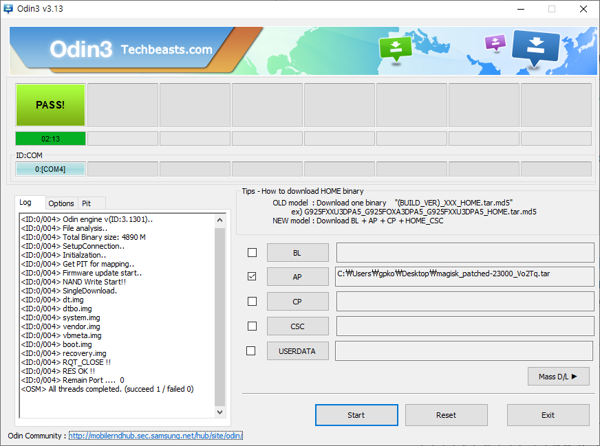Click the Odin3 app icon in title bar
The height and width of the screenshot is (446, 600).
(8, 8)
